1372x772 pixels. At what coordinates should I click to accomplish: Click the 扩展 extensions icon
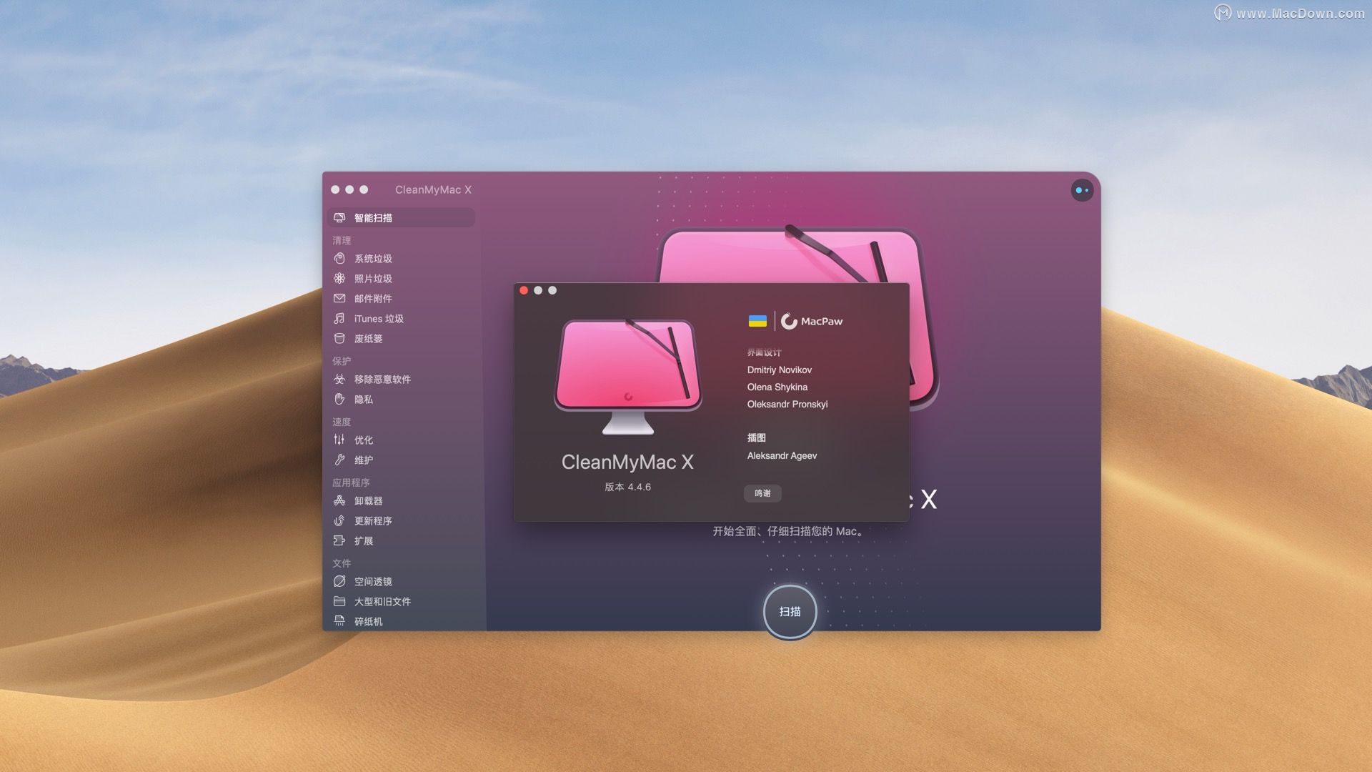coord(339,540)
